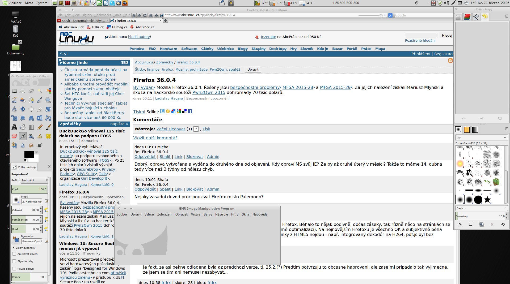Select the Select by Color tool
This screenshot has width=510, height=284.
(x=48, y=91)
